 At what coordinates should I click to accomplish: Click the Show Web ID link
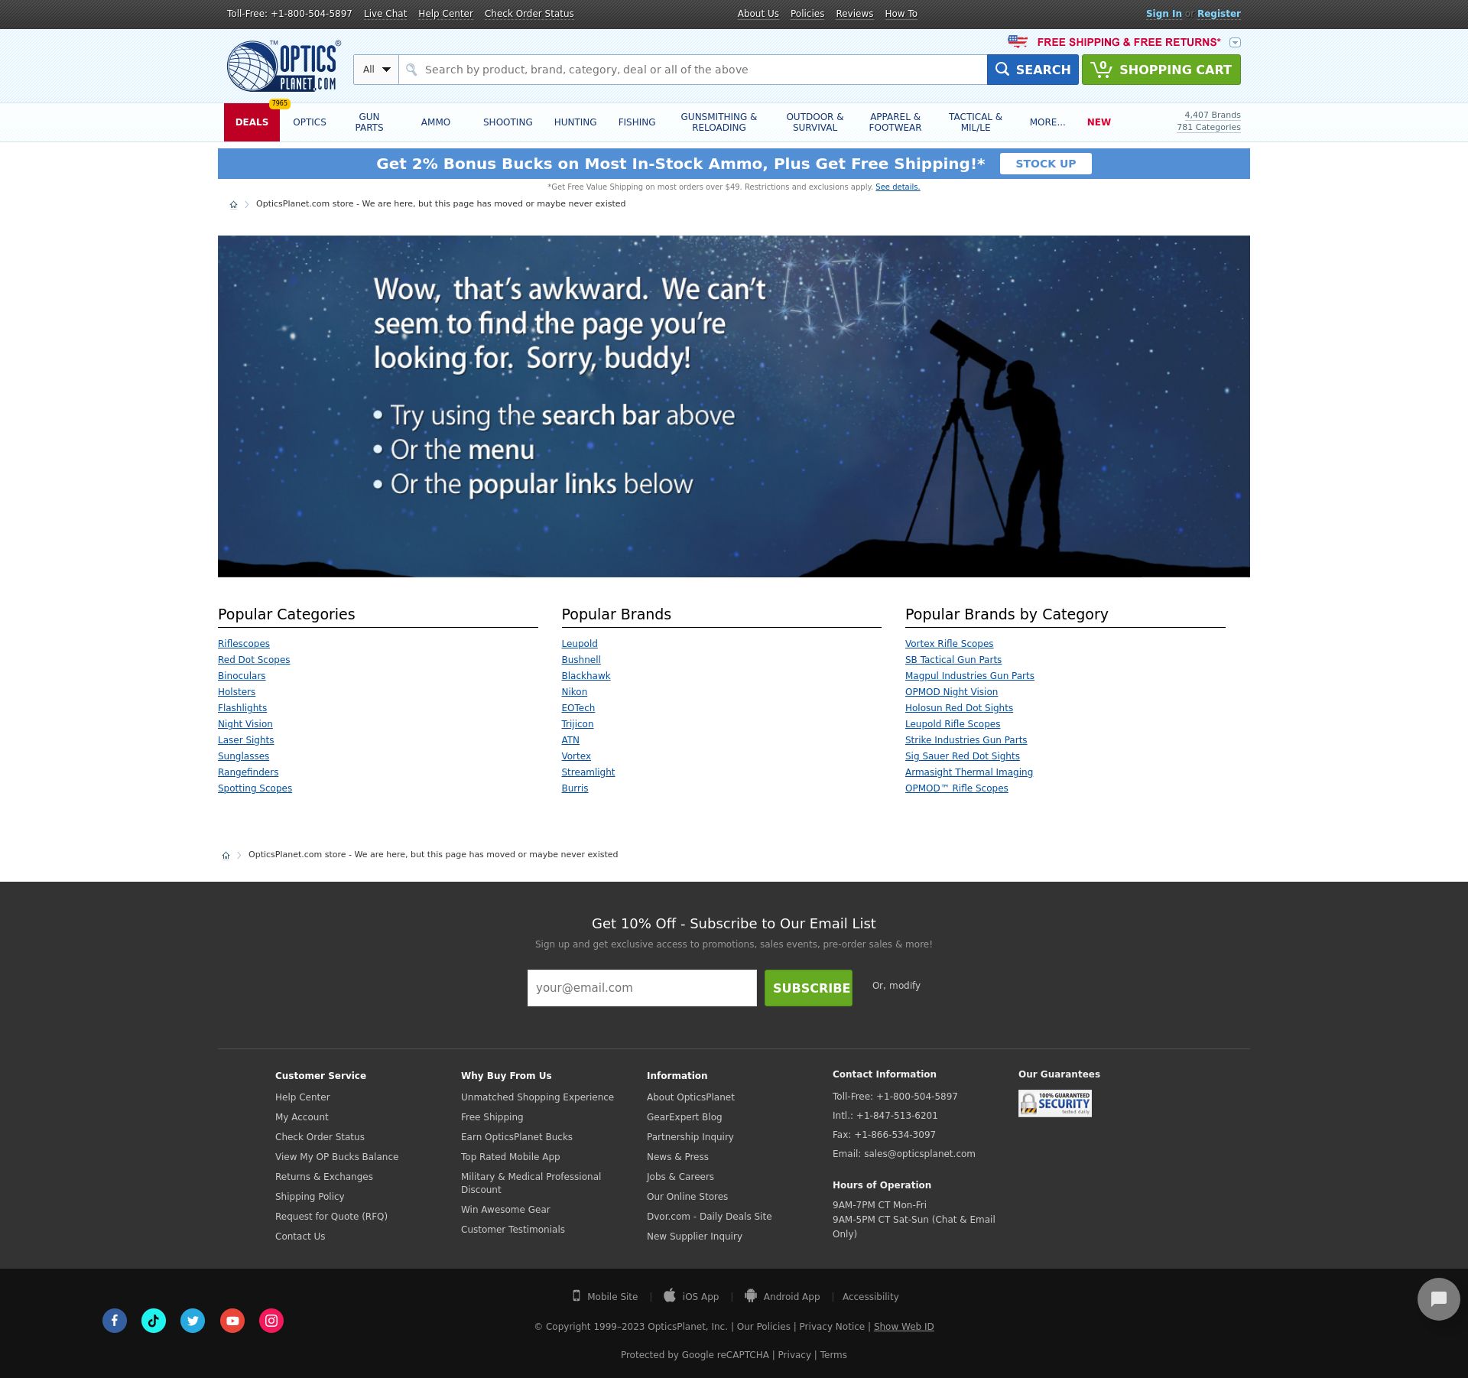904,1327
